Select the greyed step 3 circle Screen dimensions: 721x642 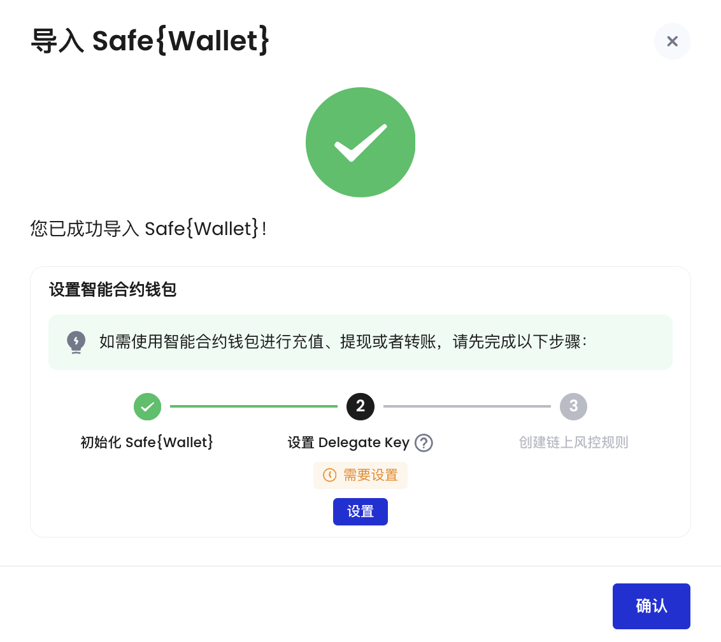[x=573, y=406]
